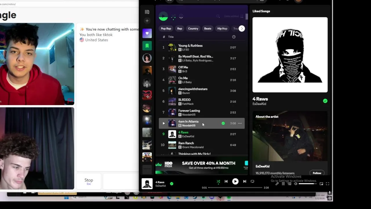Show lyrics with microphone icon
This screenshot has width=371, height=209.
tap(277, 184)
